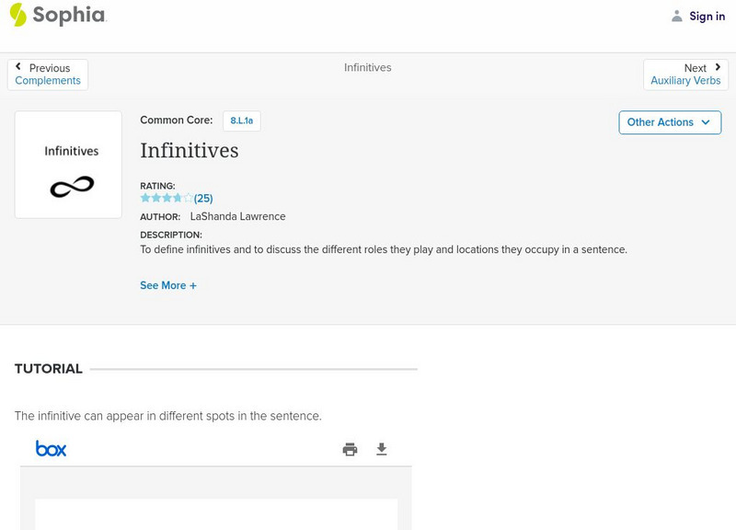736x530 pixels.
Task: Collapse the Other Actions chevron
Action: pos(707,122)
